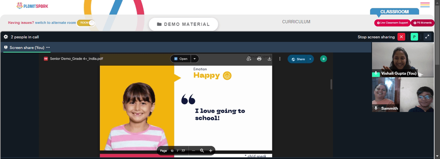
Task: Print the PDF with printer icon
Action: click(259, 59)
